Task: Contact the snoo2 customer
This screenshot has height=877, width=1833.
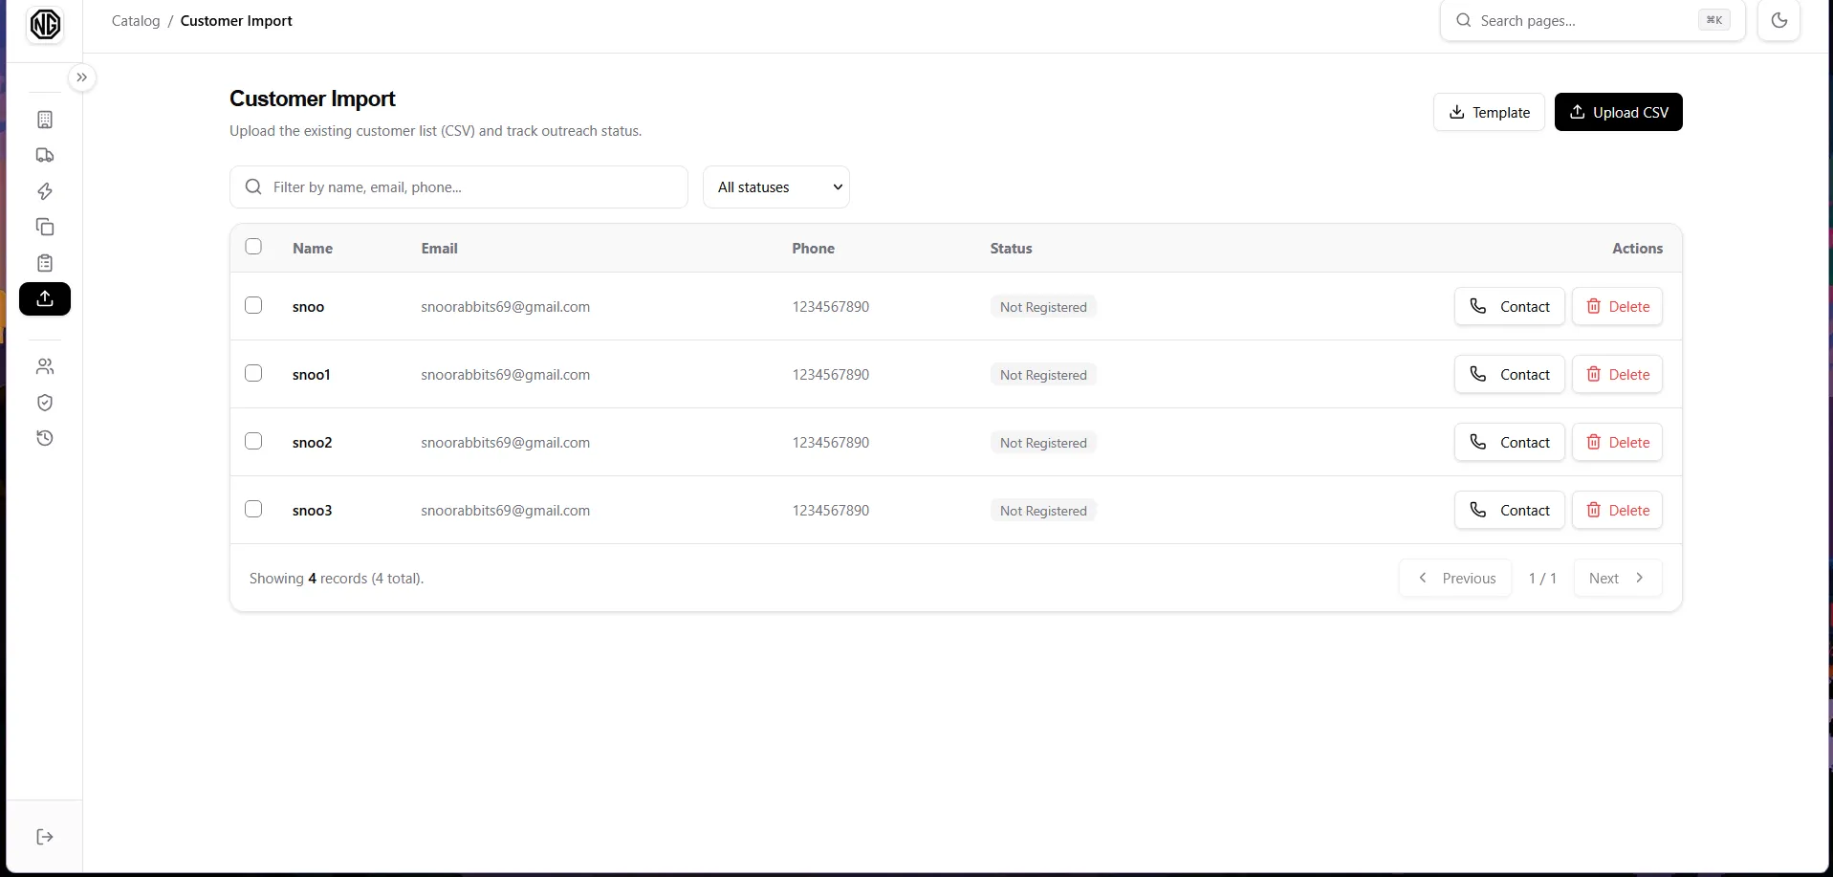Action: 1509,442
